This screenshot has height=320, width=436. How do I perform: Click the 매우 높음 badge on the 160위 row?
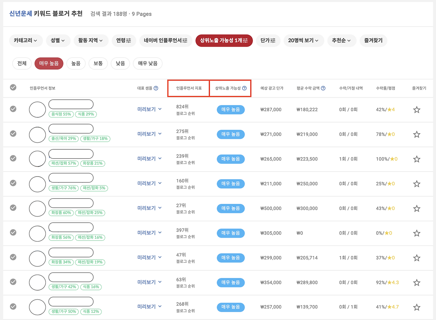point(230,184)
